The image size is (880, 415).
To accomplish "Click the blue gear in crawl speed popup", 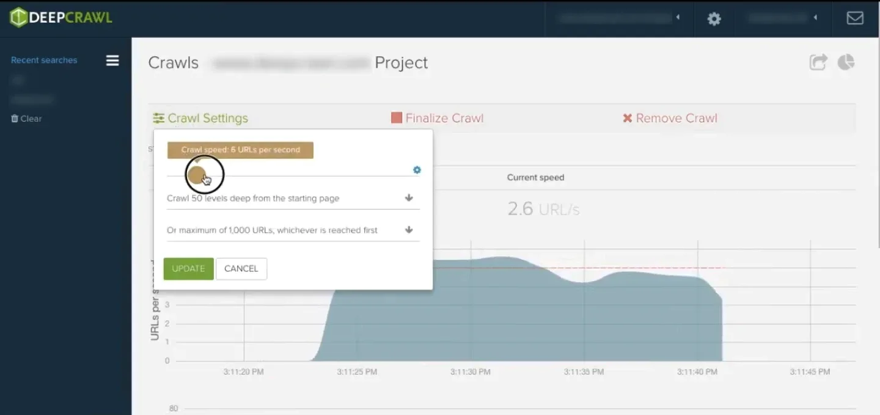I will 417,170.
